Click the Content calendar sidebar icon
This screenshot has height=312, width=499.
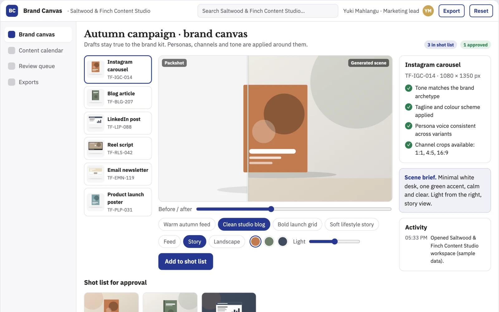(x=12, y=50)
